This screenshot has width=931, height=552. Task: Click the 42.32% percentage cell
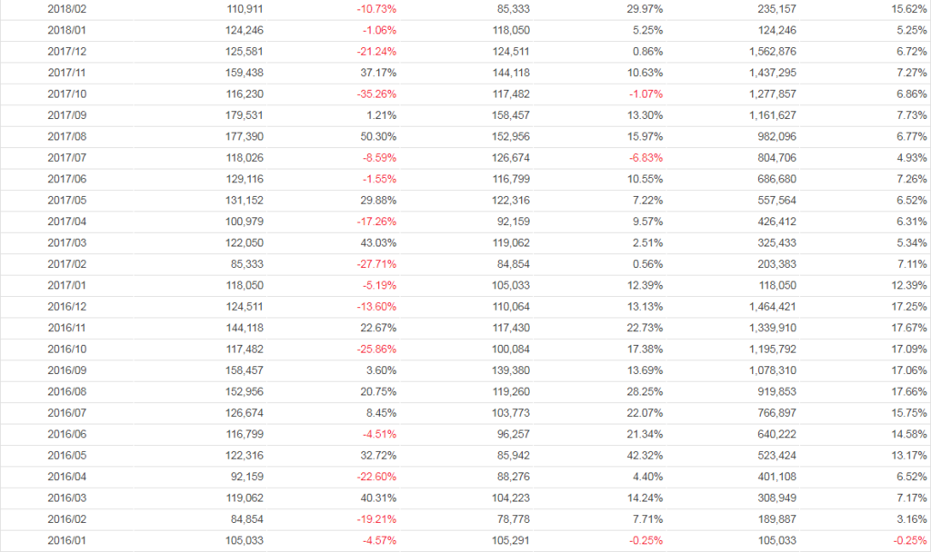(644, 455)
